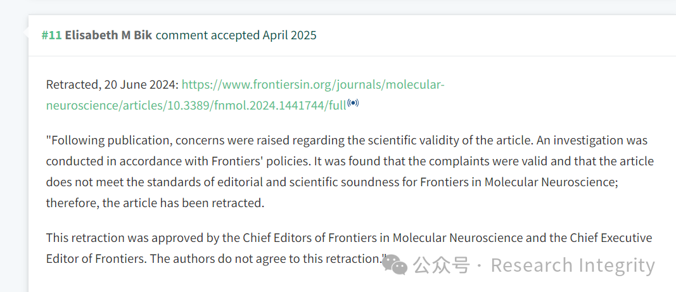Click the 'therefore, the article has been retracted' line
Screen dimensions: 676x292
pyautogui.click(x=155, y=203)
